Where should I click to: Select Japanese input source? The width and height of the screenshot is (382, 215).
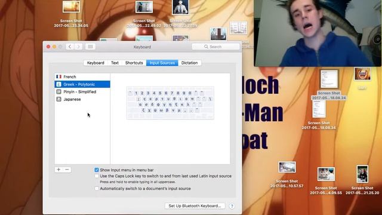click(x=82, y=99)
